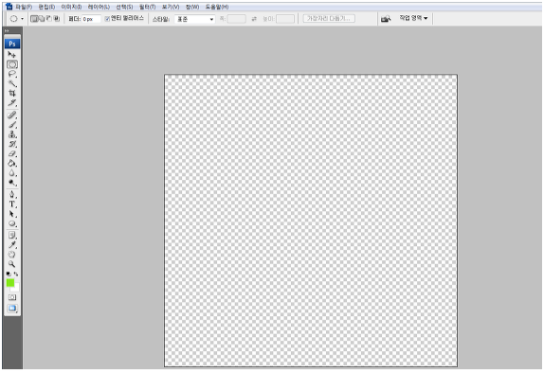Open the Window (W) menu
This screenshot has height=371, width=544.
(x=192, y=7)
